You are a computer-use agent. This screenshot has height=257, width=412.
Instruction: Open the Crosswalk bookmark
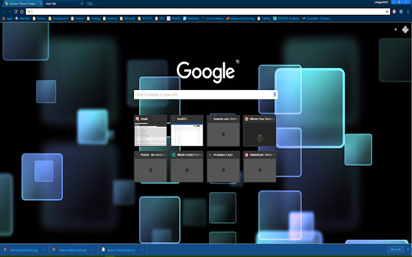(316, 19)
